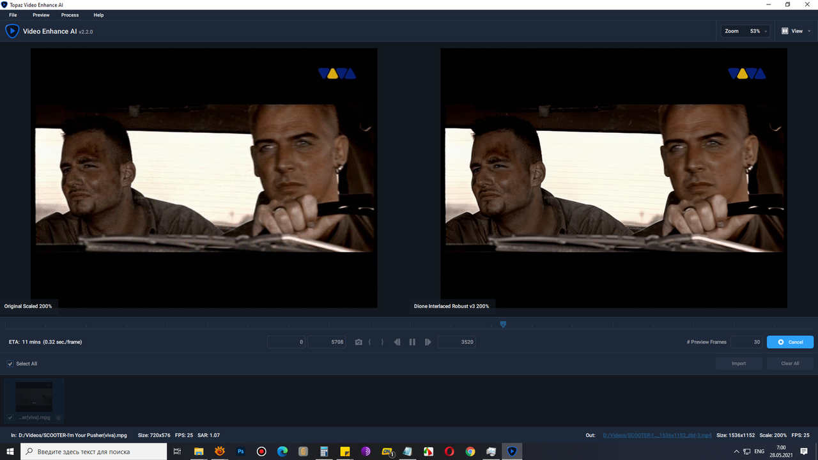
Task: Open File Explorer from the taskbar
Action: click(199, 451)
